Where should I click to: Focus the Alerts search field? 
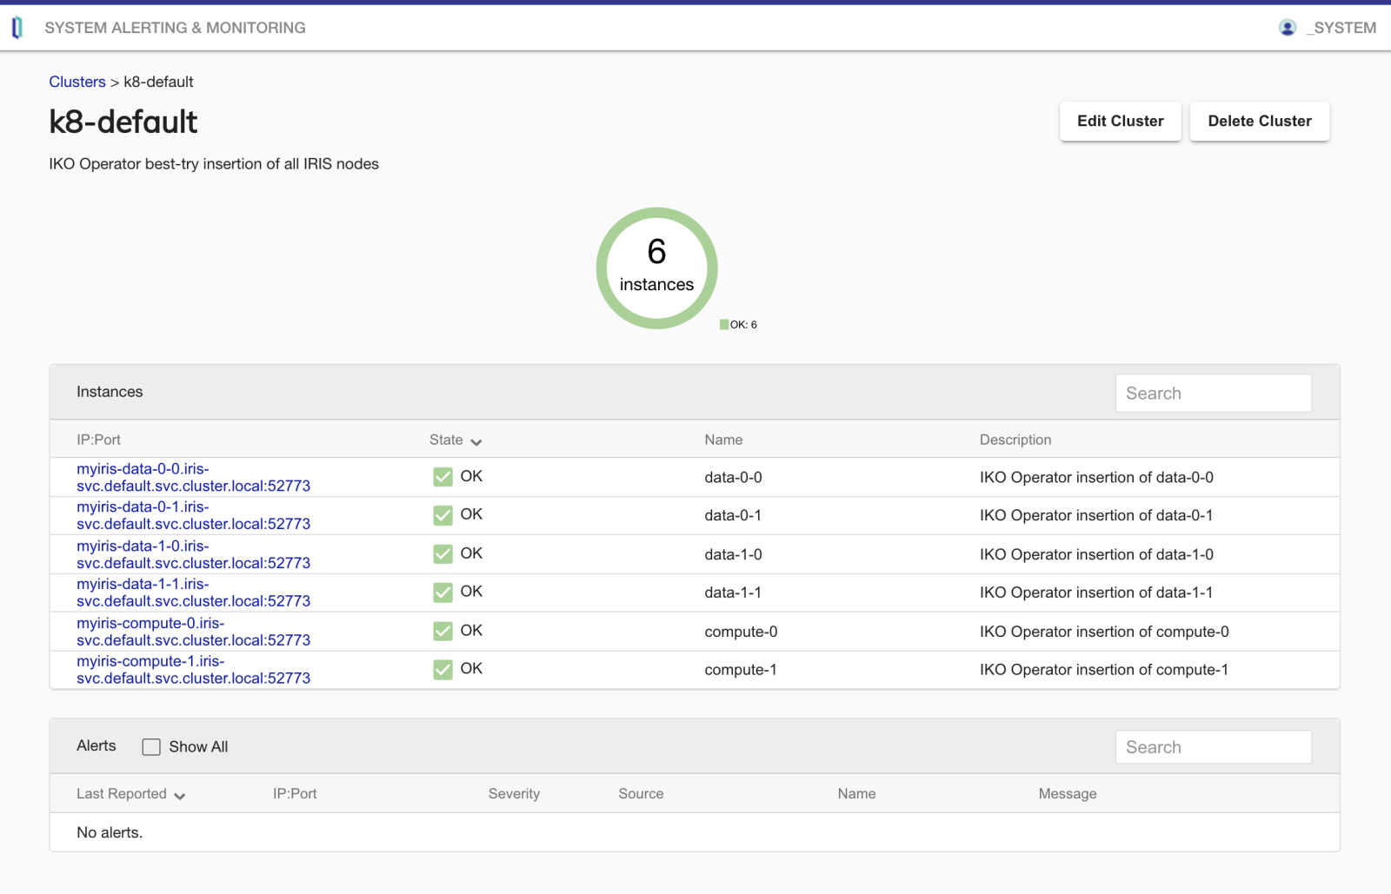coord(1213,747)
